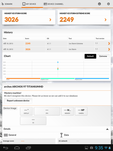
Task: Click the OS spec tile
Action: click(33, 121)
